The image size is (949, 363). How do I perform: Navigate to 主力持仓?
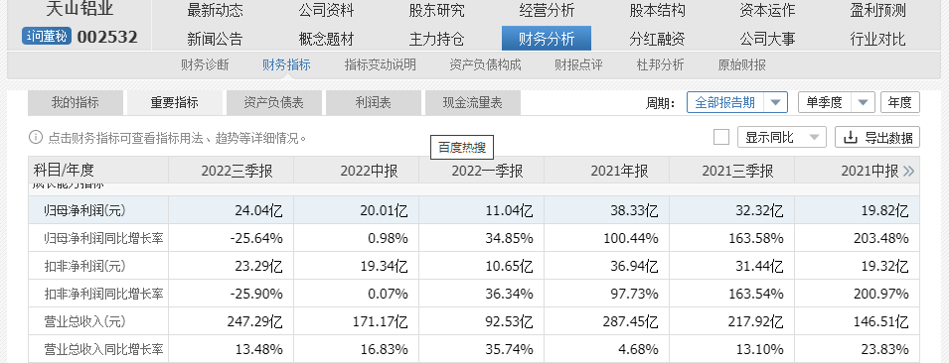click(x=436, y=40)
